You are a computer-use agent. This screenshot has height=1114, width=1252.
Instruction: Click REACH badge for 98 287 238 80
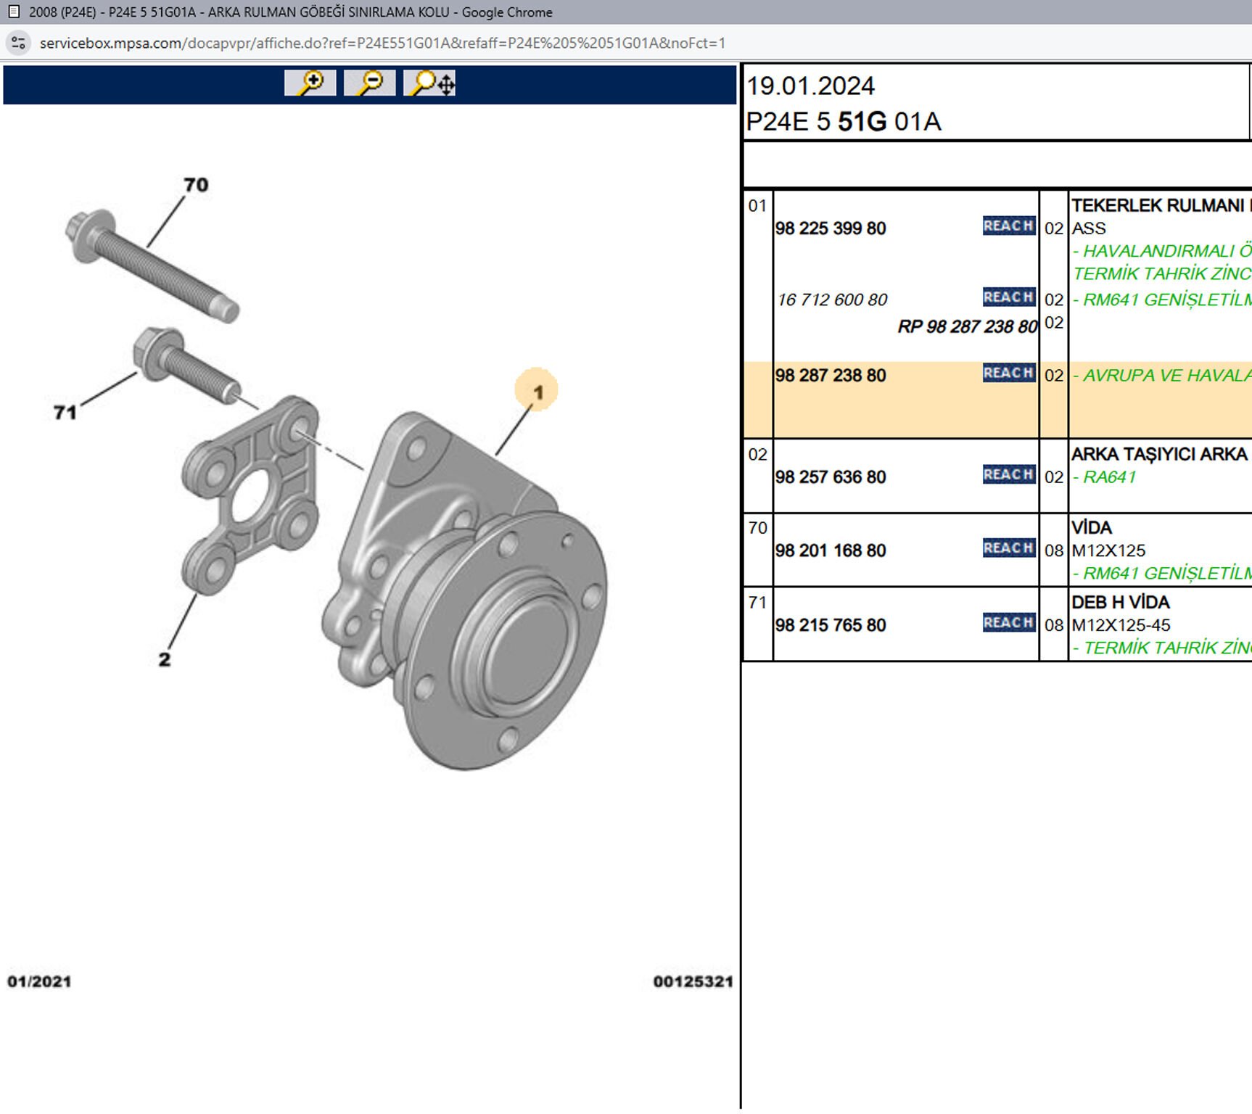pos(1008,374)
